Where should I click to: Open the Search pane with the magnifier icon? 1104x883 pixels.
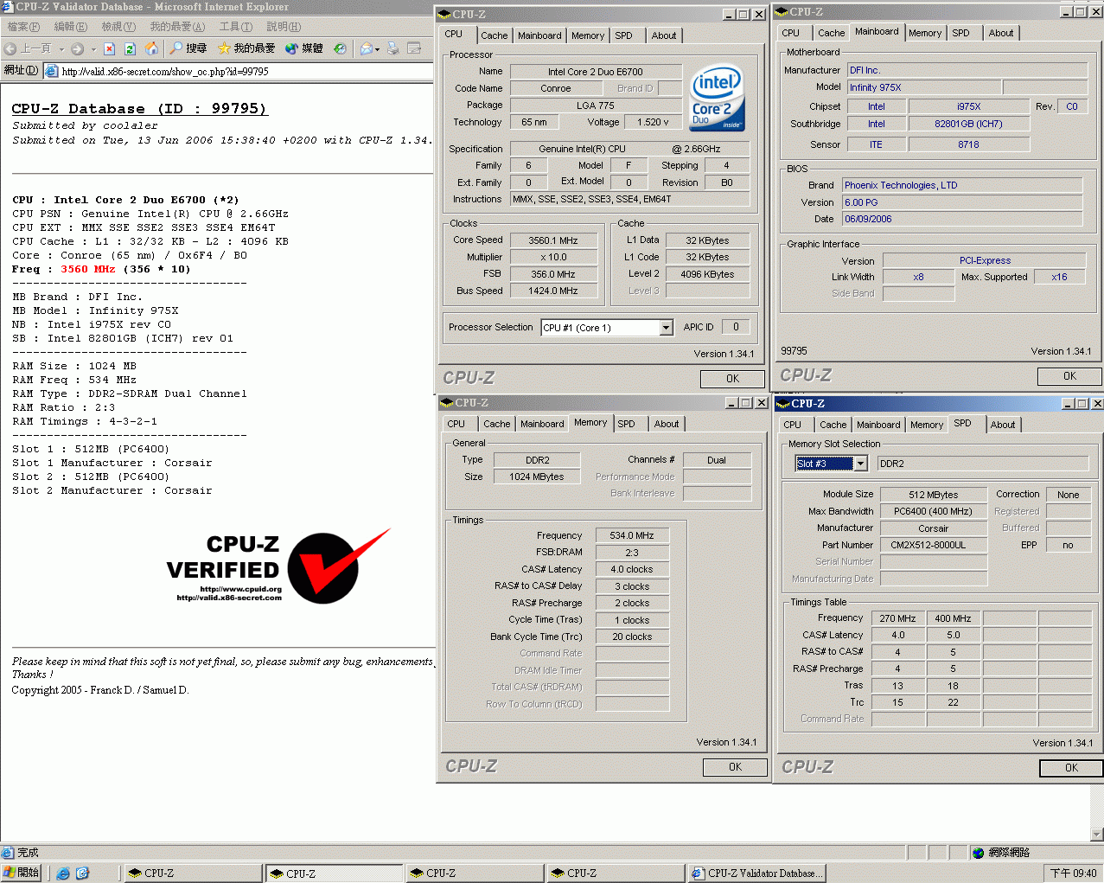[176, 48]
